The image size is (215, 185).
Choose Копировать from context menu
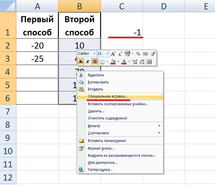click(120, 82)
